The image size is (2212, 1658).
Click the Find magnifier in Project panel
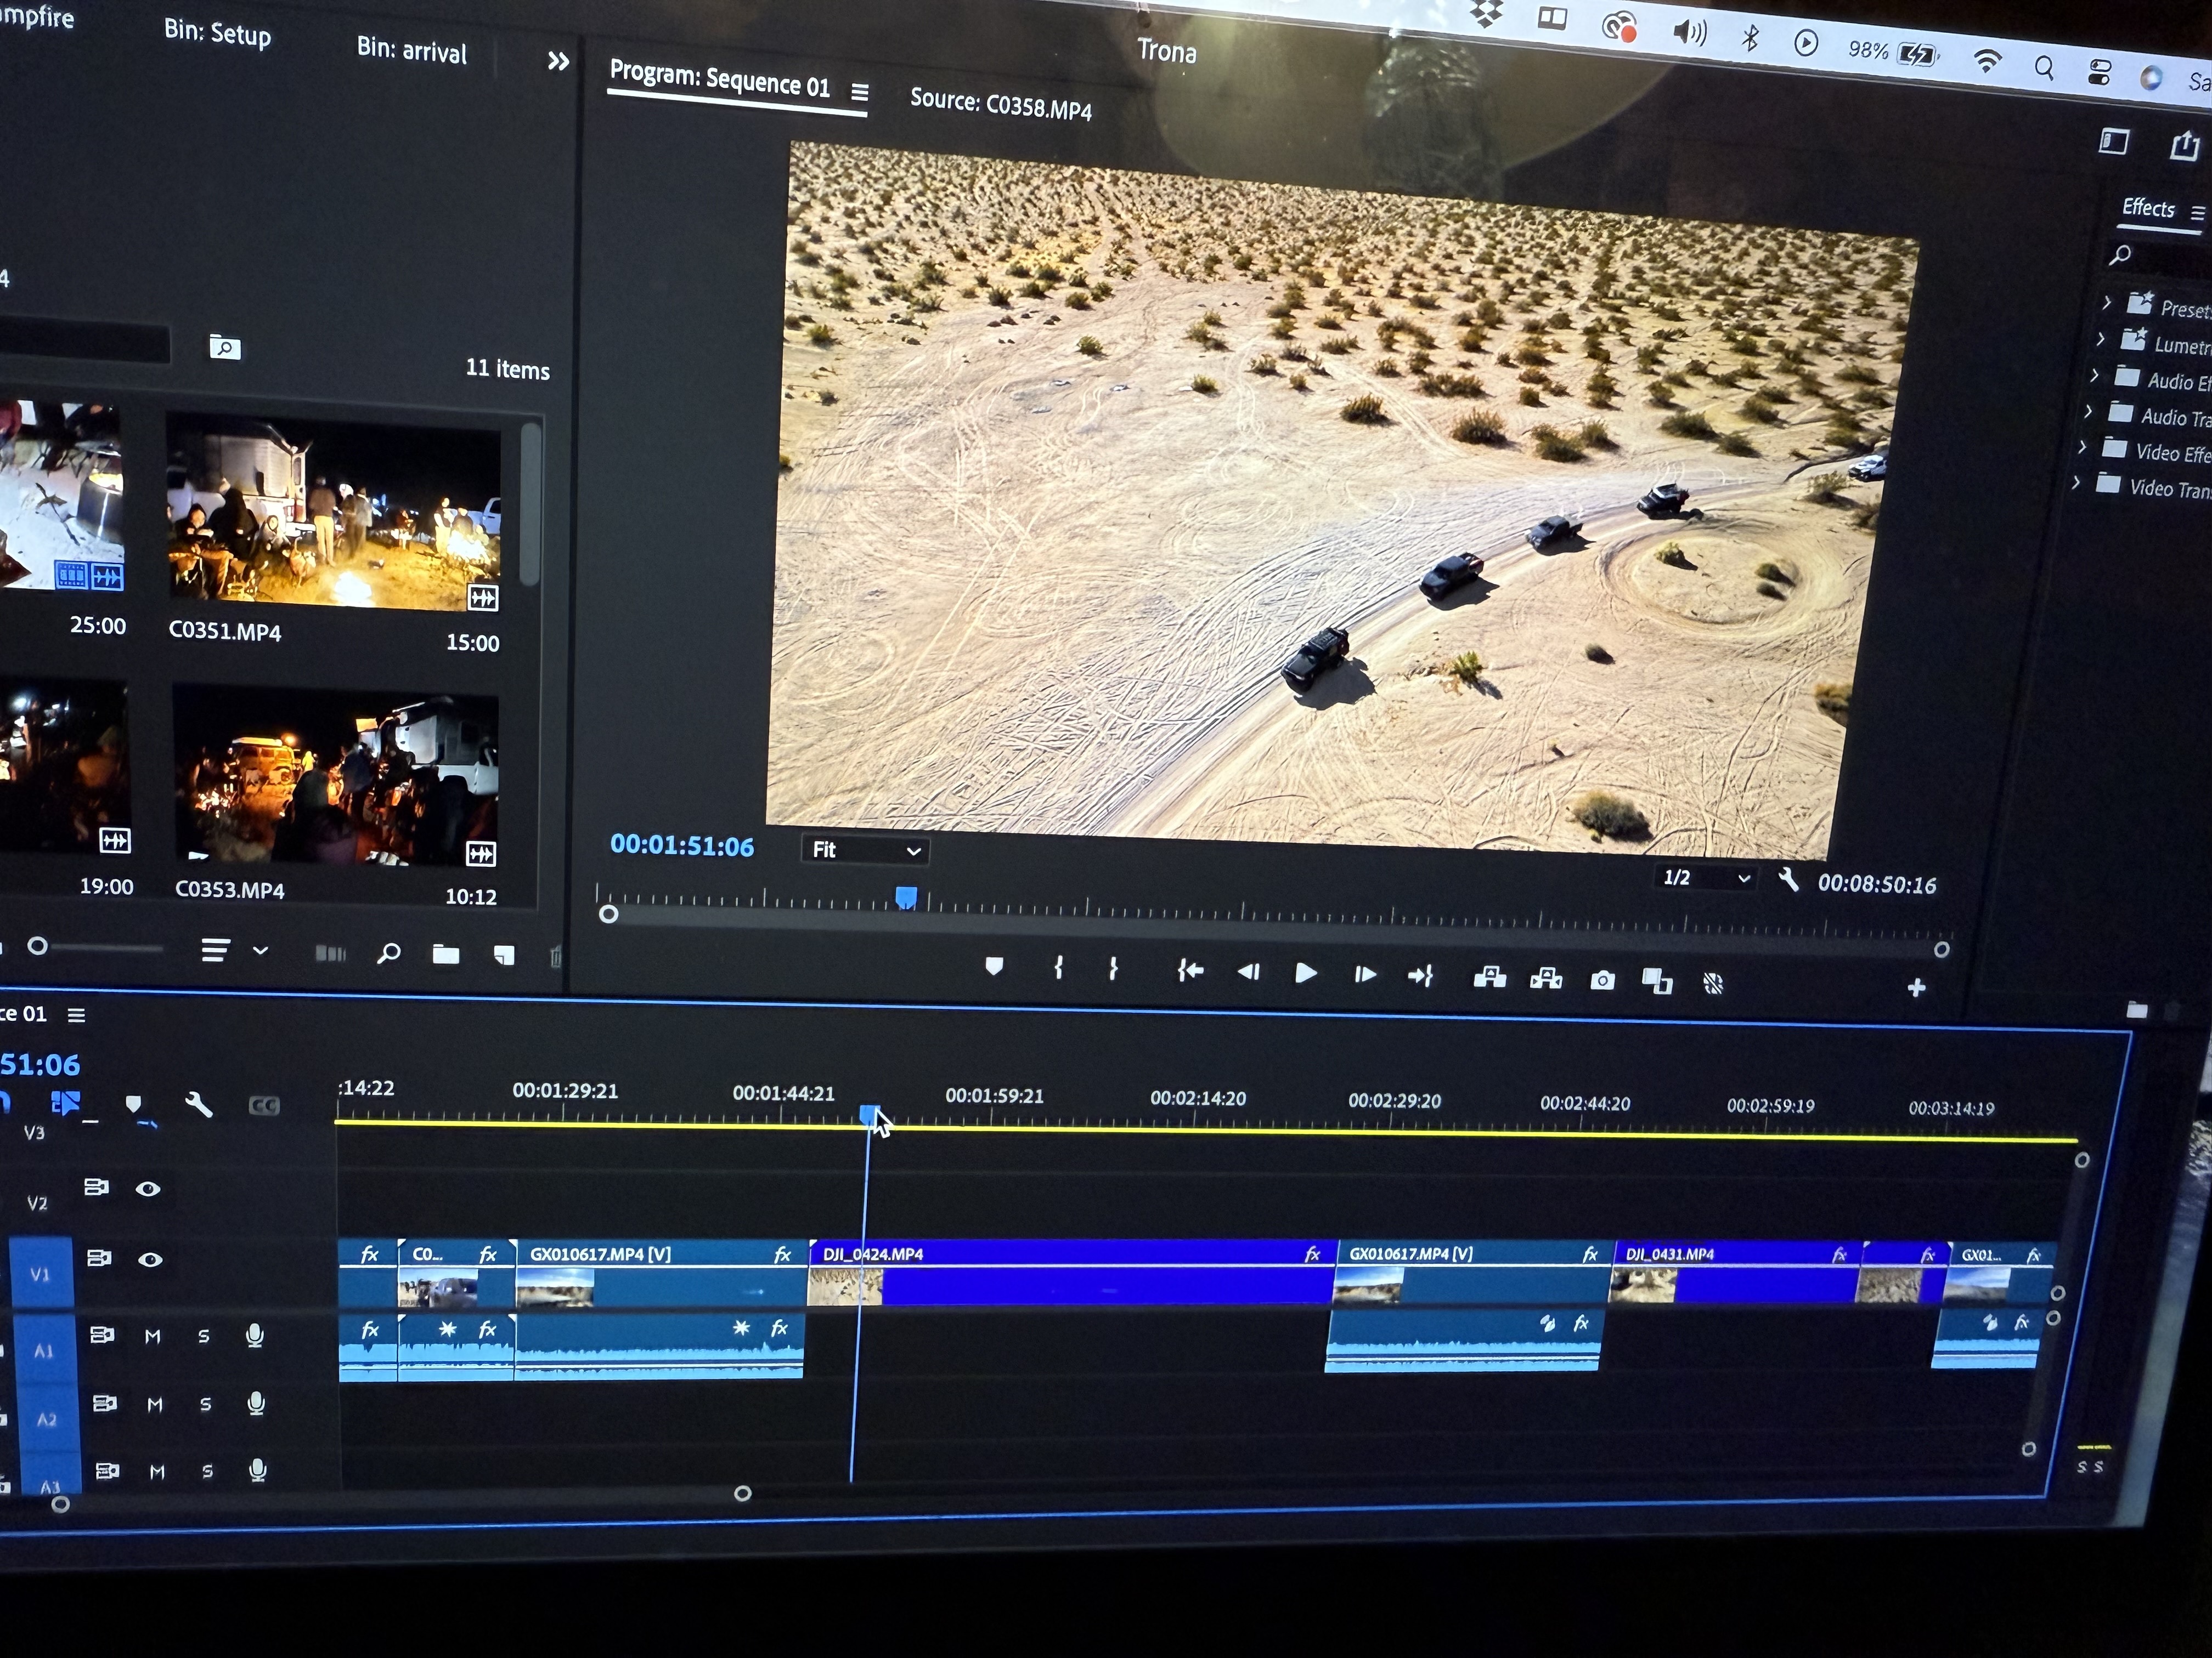(388, 953)
